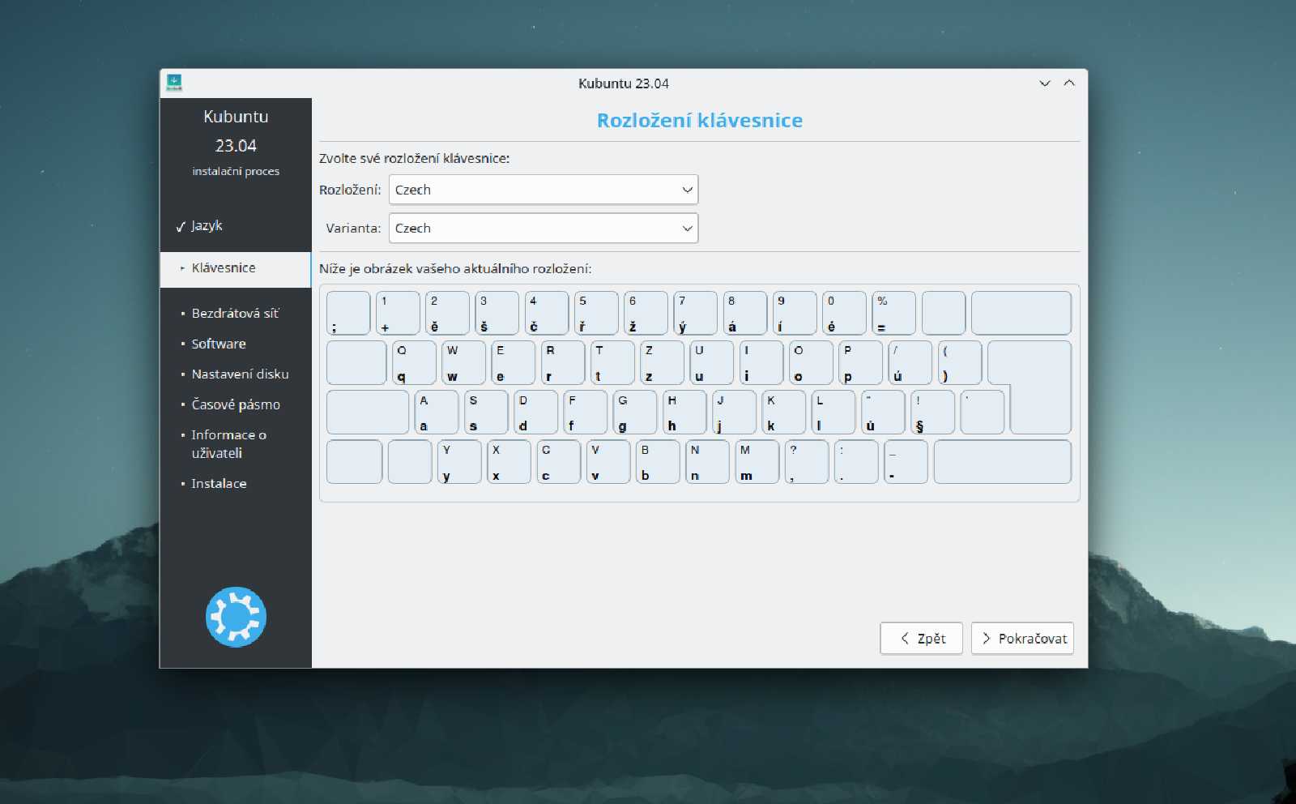Image resolution: width=1296 pixels, height=804 pixels.
Task: Click the 4 and č key
Action: (546, 313)
